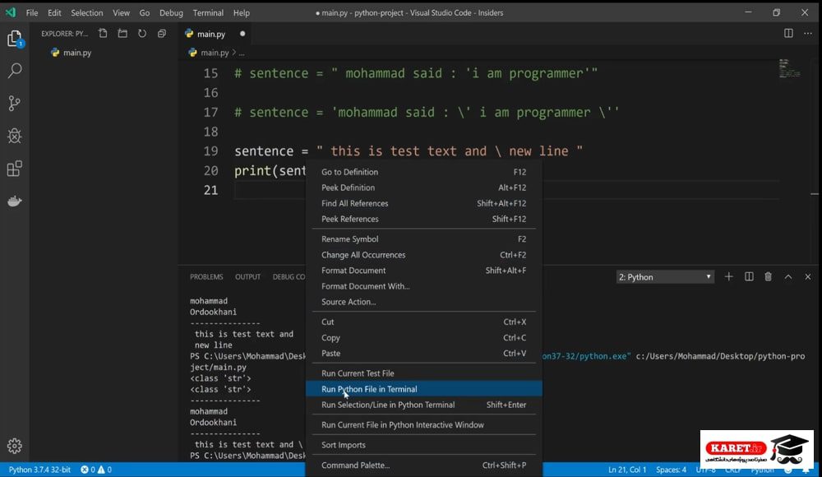Select Format Document in context menu

tap(423, 271)
